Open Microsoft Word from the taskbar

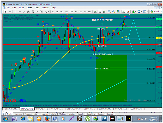point(55,119)
